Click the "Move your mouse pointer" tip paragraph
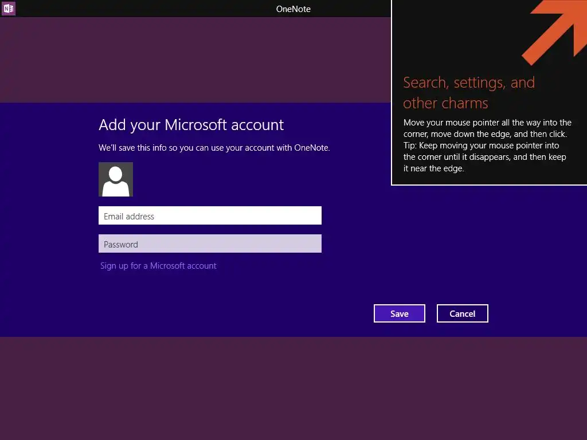587x440 pixels. point(487,146)
